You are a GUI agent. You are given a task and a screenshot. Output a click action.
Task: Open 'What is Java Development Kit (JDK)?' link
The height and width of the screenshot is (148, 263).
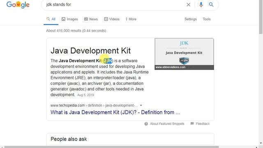coord(115,112)
